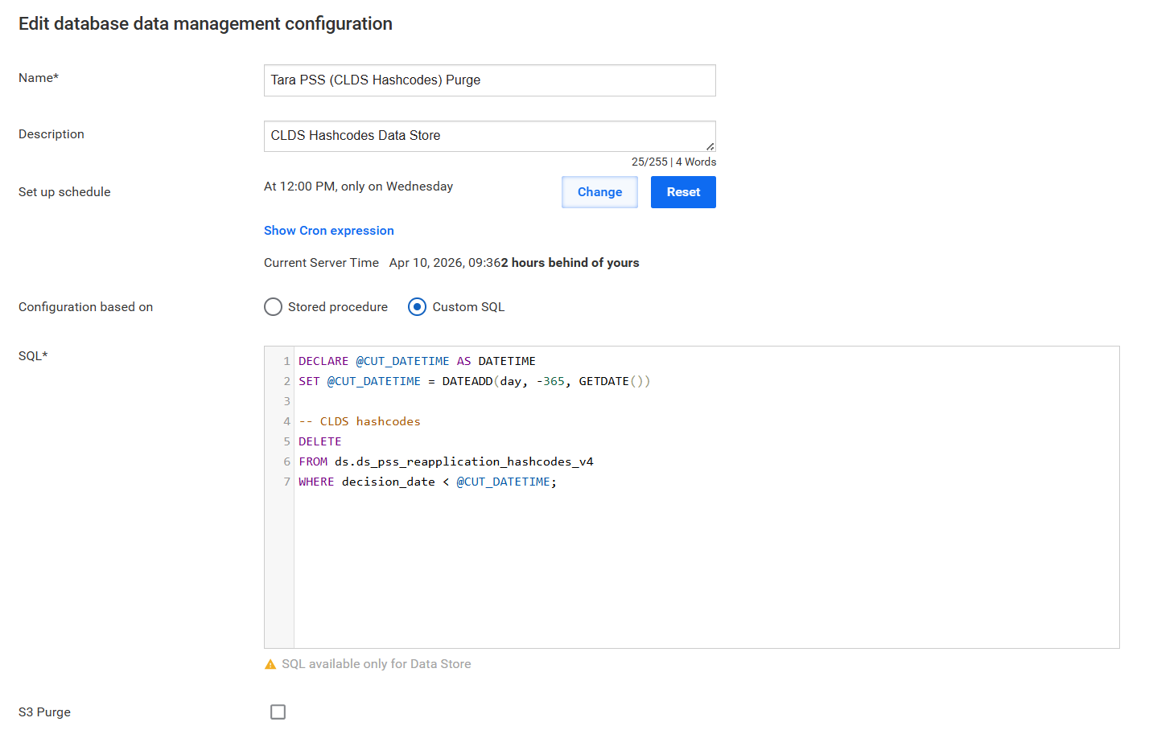The image size is (1149, 730).
Task: Click the DELETE keyword on line 5
Action: (320, 441)
